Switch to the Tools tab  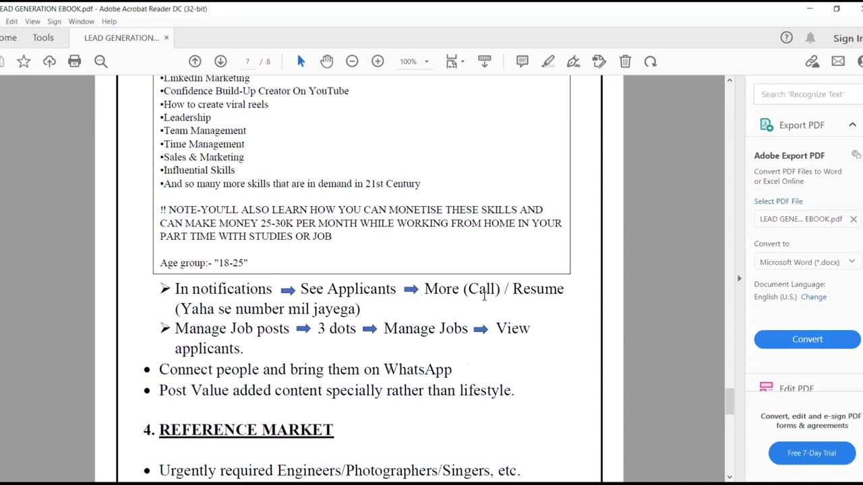(43, 38)
